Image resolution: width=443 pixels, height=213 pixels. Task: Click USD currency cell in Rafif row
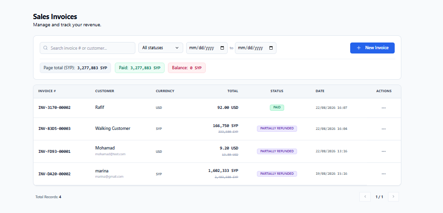pyautogui.click(x=159, y=108)
